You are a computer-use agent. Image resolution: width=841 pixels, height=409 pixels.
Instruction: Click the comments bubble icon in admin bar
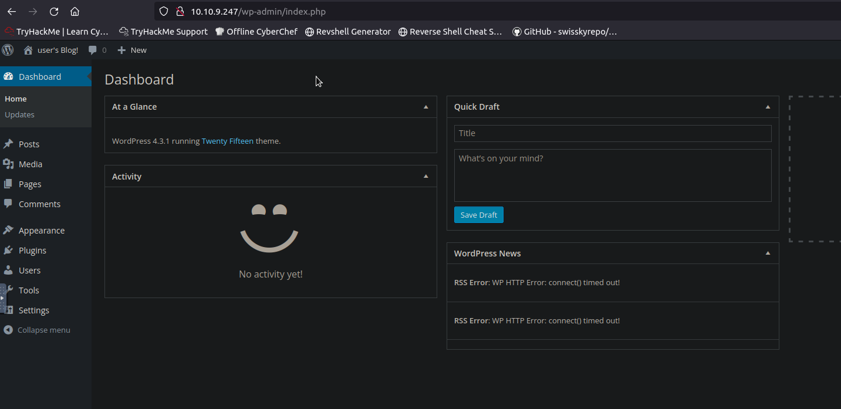93,50
